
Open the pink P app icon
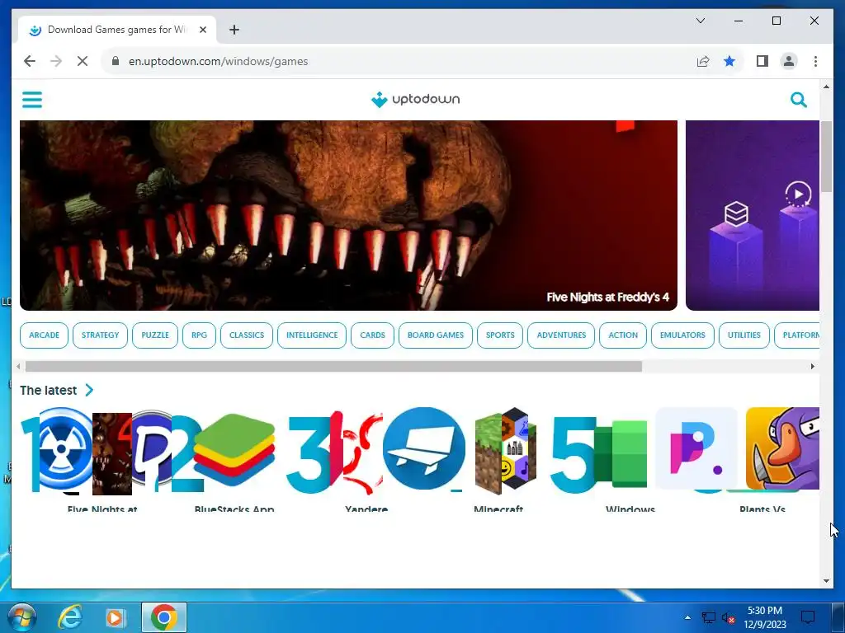pyautogui.click(x=696, y=448)
